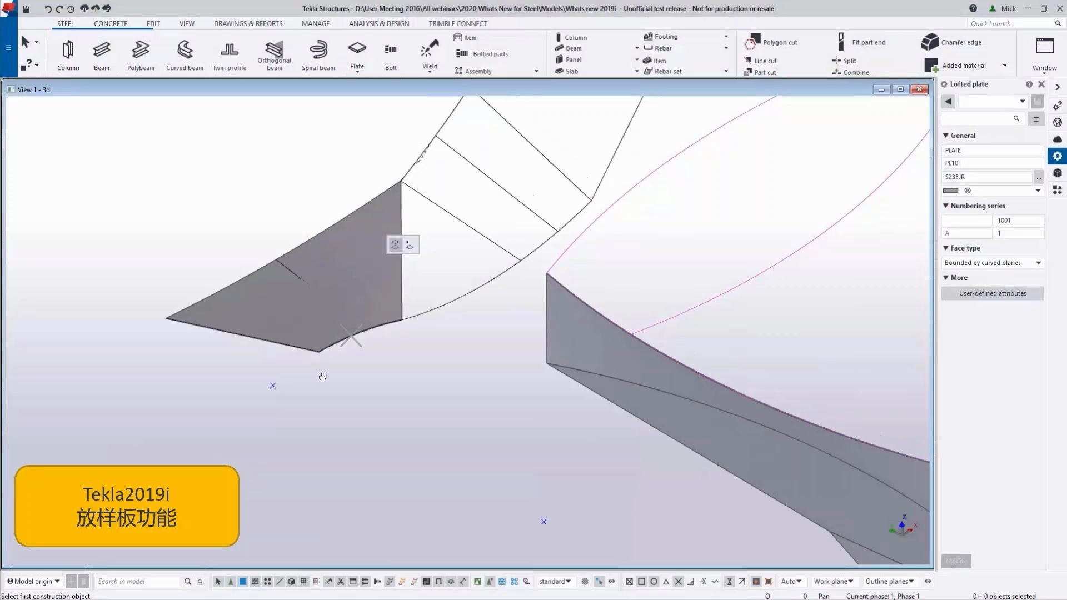The width and height of the screenshot is (1067, 600).
Task: Select the Twin profile tool
Action: pos(229,55)
